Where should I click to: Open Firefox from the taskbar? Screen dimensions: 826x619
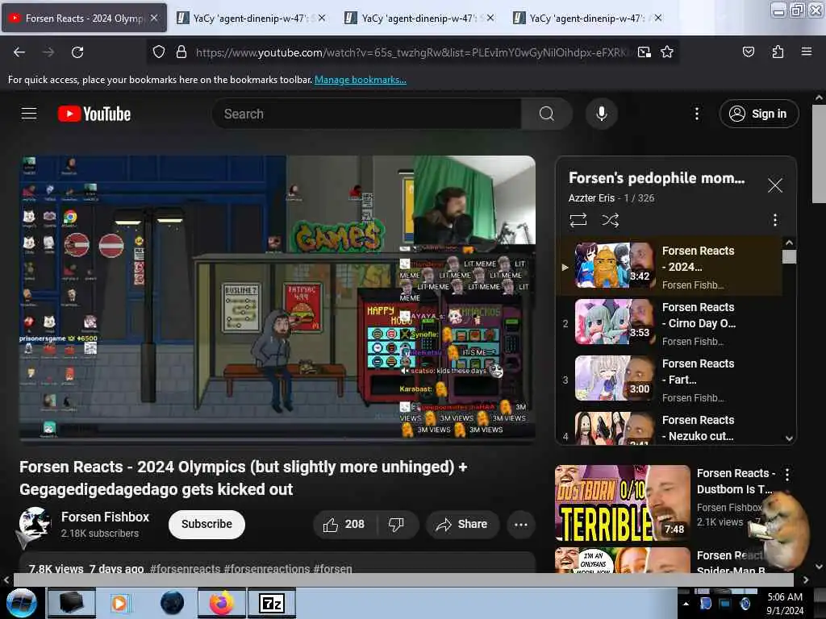221,603
